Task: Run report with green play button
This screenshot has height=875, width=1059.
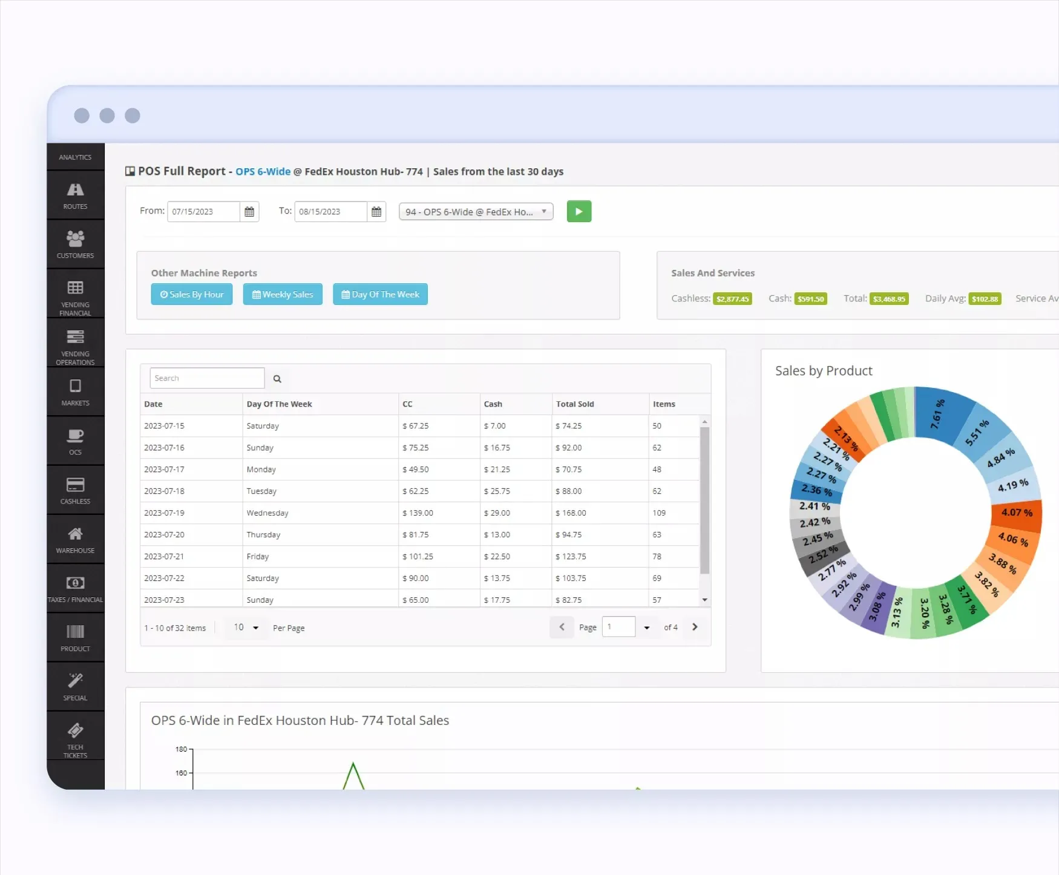Action: (579, 211)
